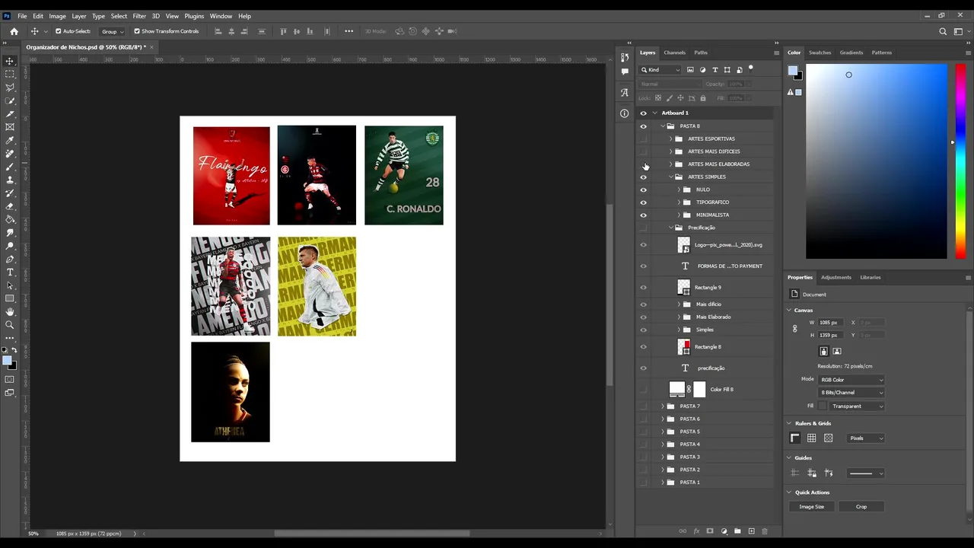The image size is (974, 548).
Task: Hide the PASTA 8 group eye
Action: (643, 126)
